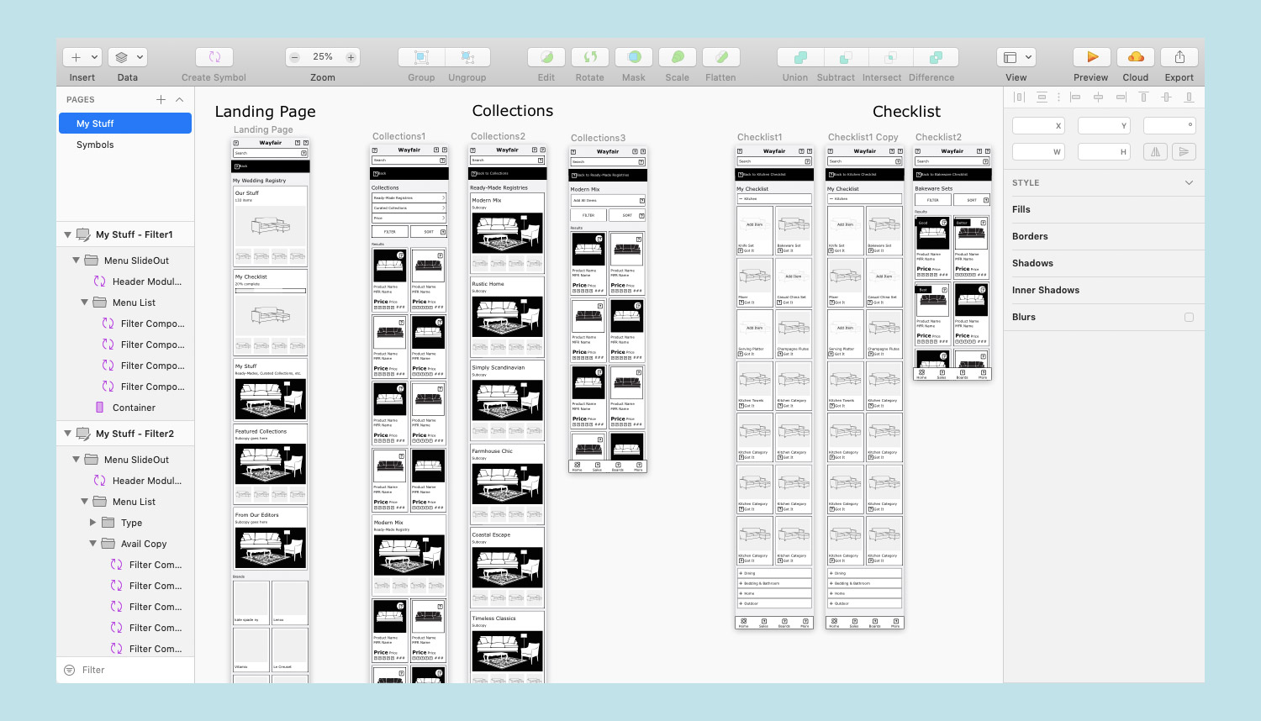
Task: Click the Create Symbol icon
Action: pos(214,57)
